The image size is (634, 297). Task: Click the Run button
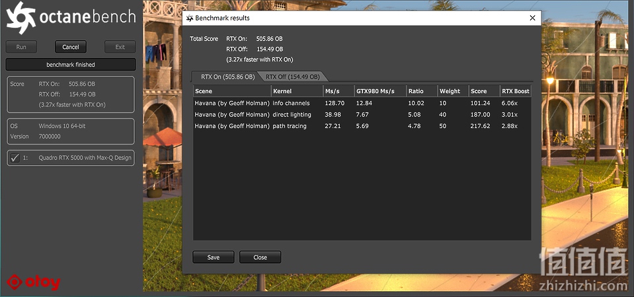21,47
